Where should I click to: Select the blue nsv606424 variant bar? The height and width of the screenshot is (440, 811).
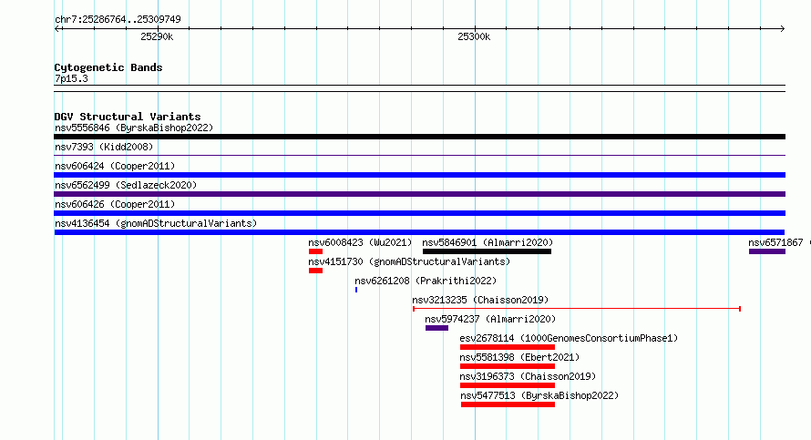[419, 175]
